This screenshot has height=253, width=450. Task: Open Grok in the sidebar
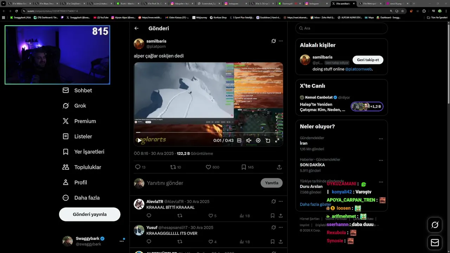pyautogui.click(x=74, y=106)
